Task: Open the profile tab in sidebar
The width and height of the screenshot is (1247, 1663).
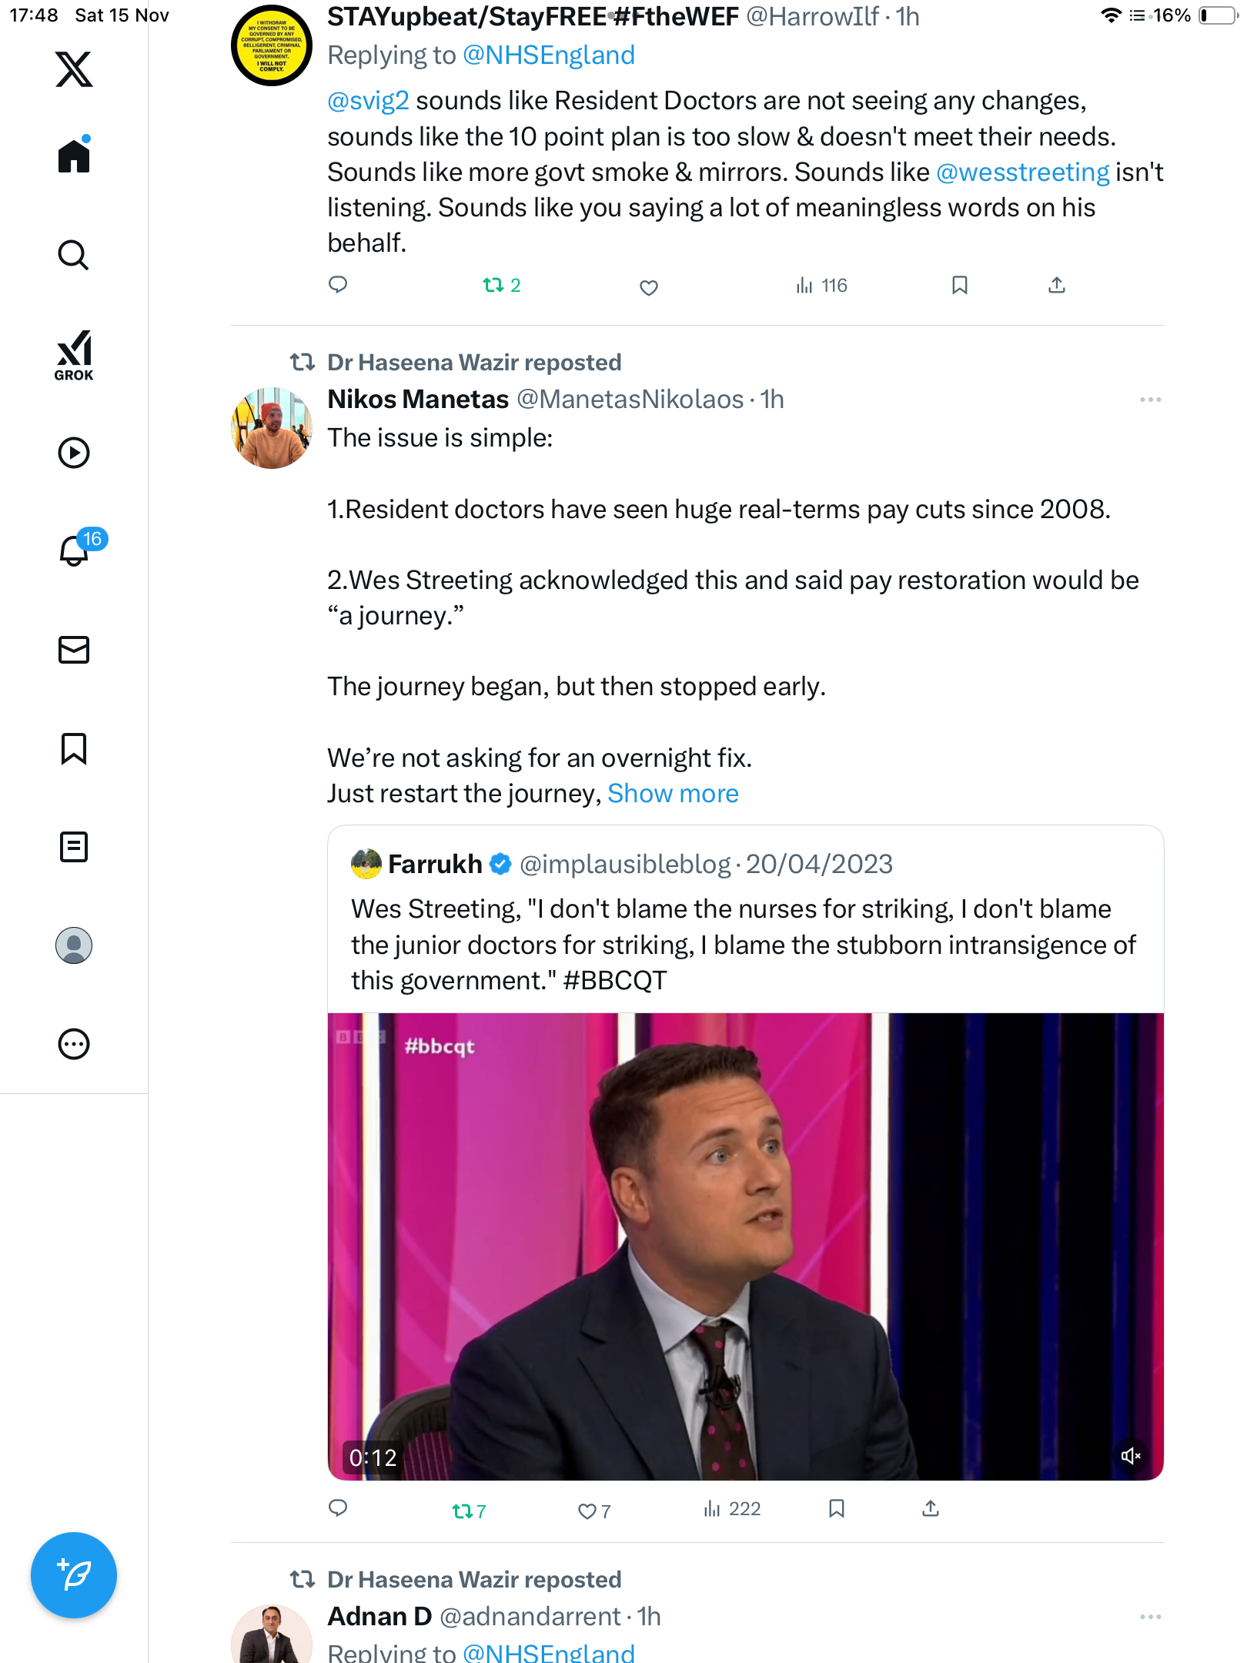Action: coord(74,945)
